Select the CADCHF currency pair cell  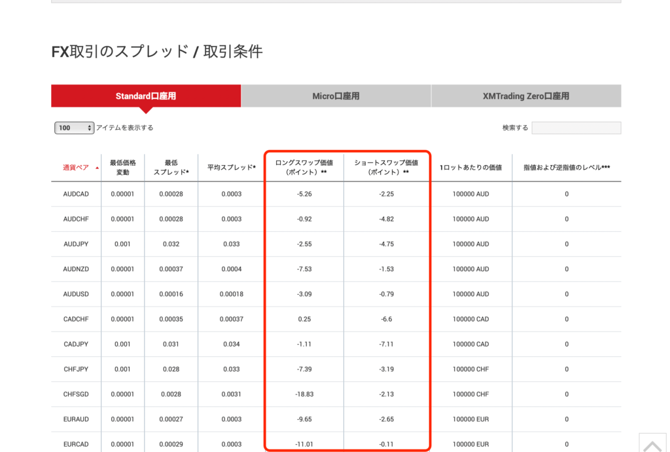pyautogui.click(x=76, y=319)
